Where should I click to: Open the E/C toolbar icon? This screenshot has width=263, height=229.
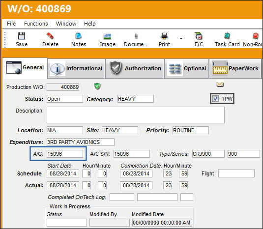coord(199,36)
